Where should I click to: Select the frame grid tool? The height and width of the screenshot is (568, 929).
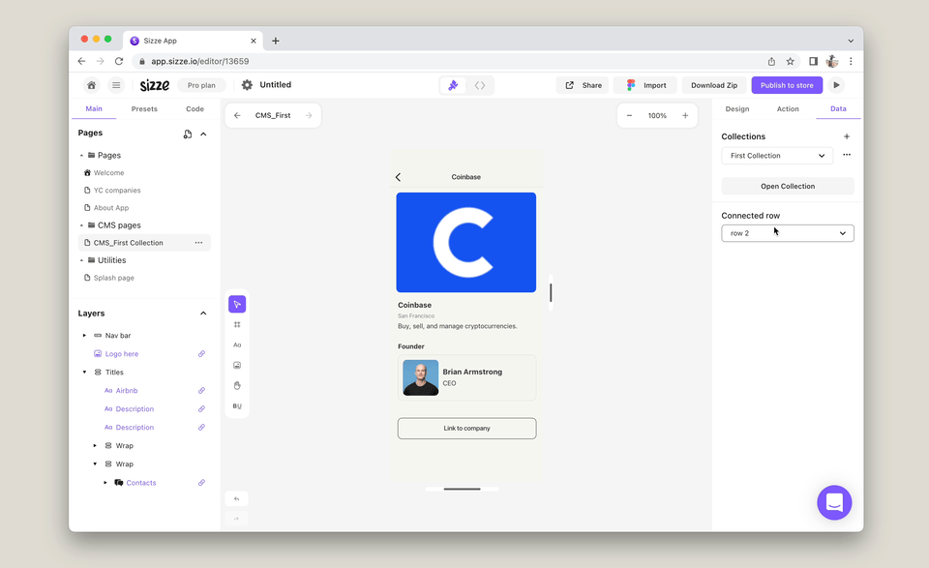[237, 324]
